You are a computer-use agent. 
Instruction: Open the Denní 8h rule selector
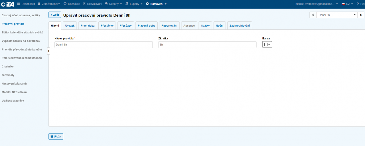point(336,15)
